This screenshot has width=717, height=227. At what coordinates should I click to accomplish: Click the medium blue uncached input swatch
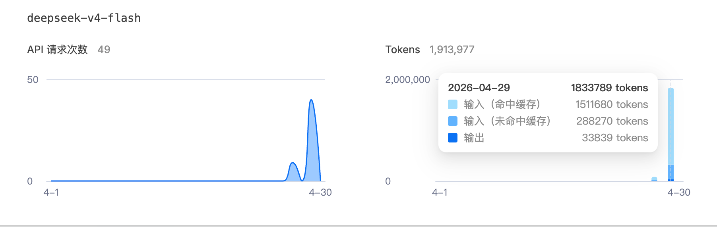tap(453, 121)
